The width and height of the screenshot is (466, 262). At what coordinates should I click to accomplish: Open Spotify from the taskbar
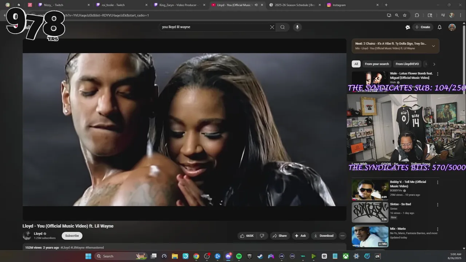point(239,256)
